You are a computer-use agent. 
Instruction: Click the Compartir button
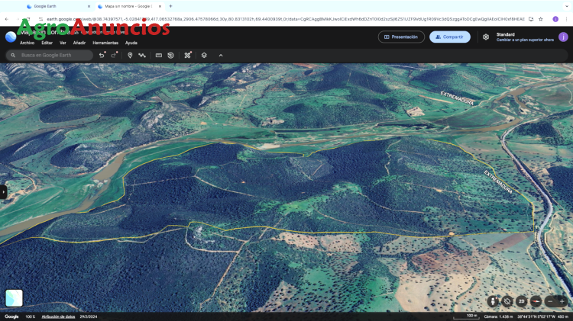point(449,37)
